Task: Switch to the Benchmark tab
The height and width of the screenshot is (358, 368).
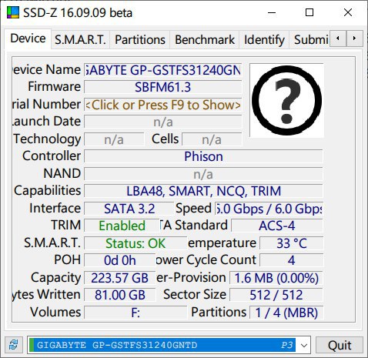Action: pos(205,40)
